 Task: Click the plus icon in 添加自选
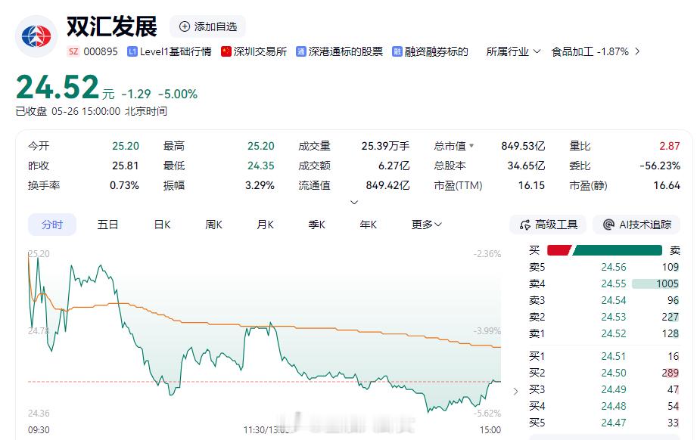click(185, 26)
